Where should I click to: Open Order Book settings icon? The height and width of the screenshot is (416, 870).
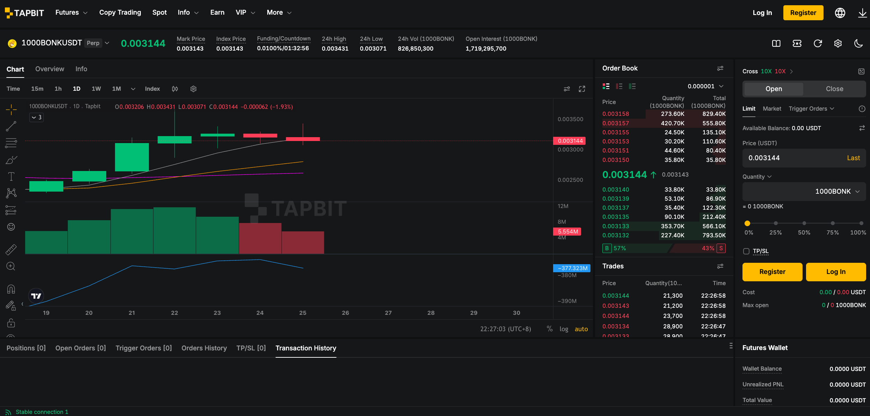[x=720, y=68]
